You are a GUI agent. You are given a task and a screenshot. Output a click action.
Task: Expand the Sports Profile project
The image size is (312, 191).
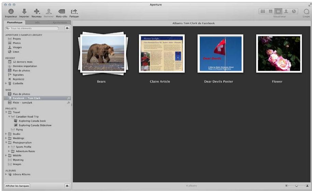[9, 147]
